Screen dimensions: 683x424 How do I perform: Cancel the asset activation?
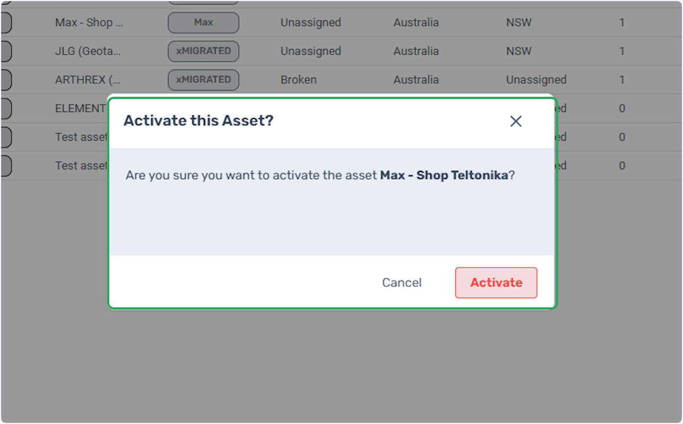point(402,283)
